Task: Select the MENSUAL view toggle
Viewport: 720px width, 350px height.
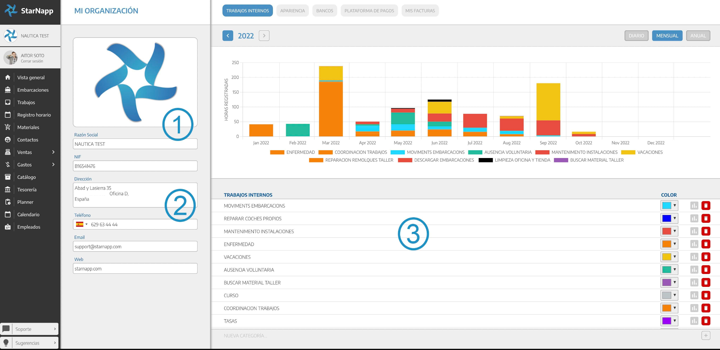Action: click(x=667, y=36)
